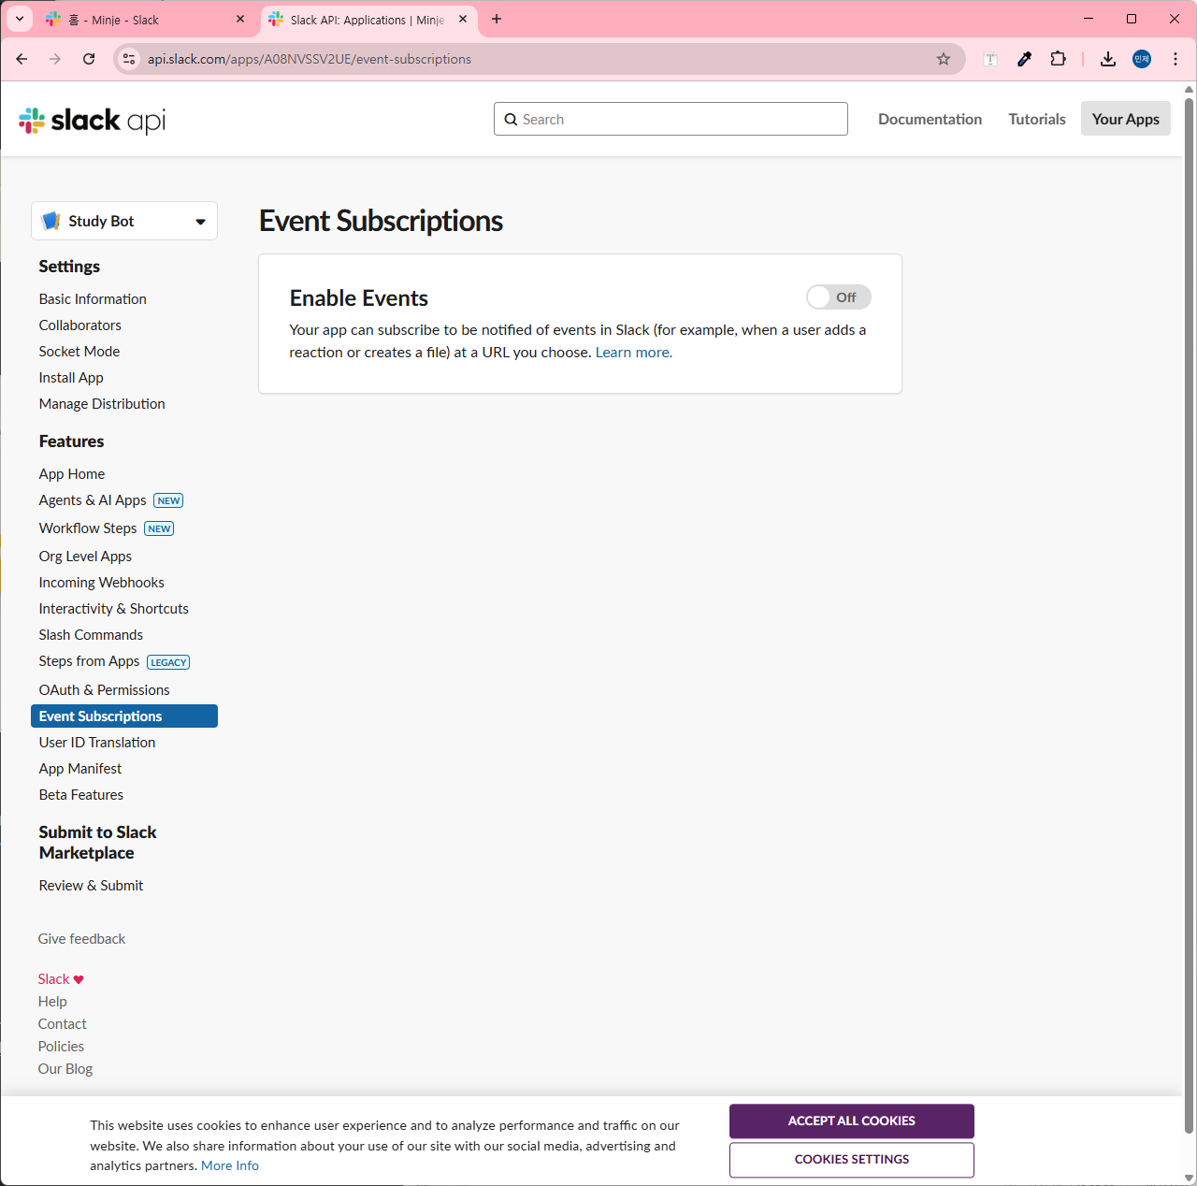
Task: Switch to the Minje - Slack tab
Action: (x=144, y=20)
